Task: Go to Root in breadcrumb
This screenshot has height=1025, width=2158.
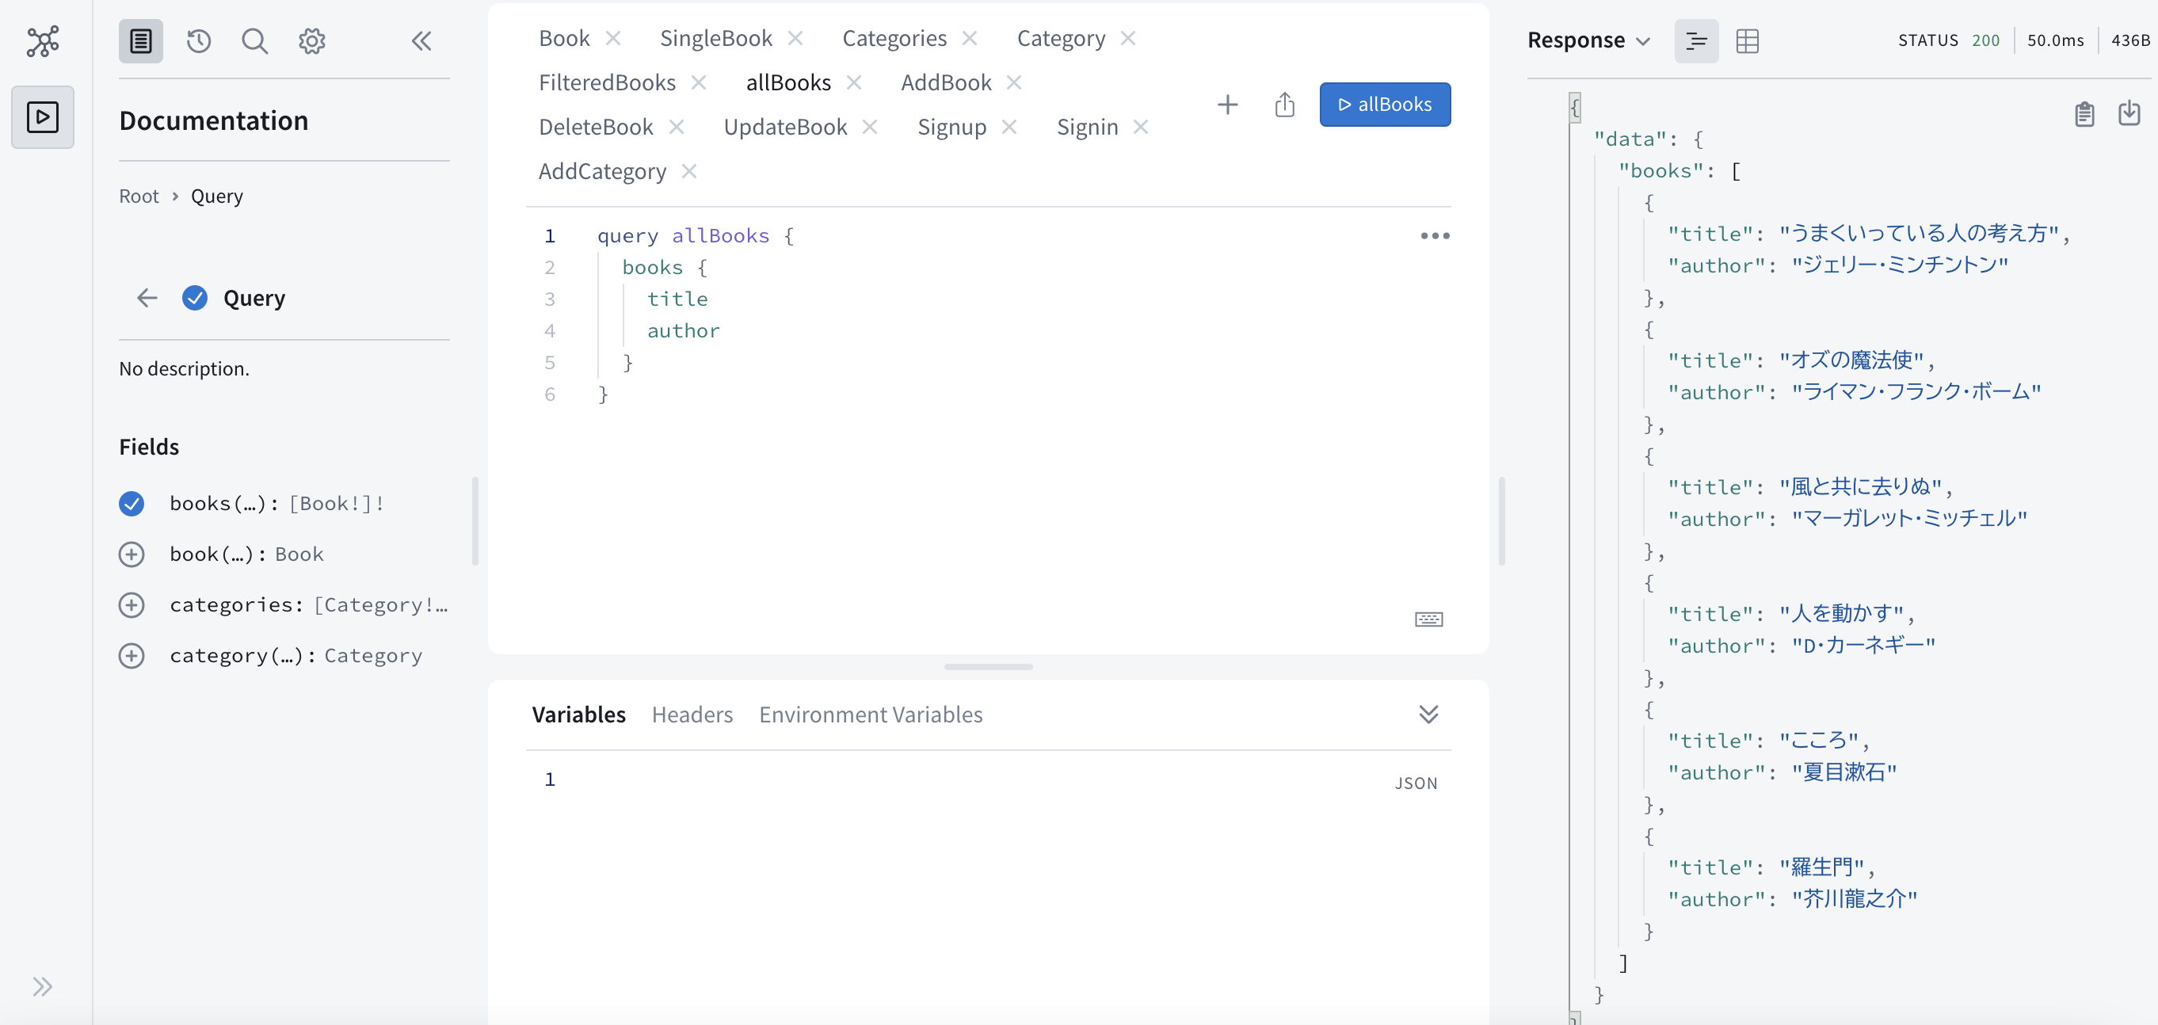Action: click(139, 196)
